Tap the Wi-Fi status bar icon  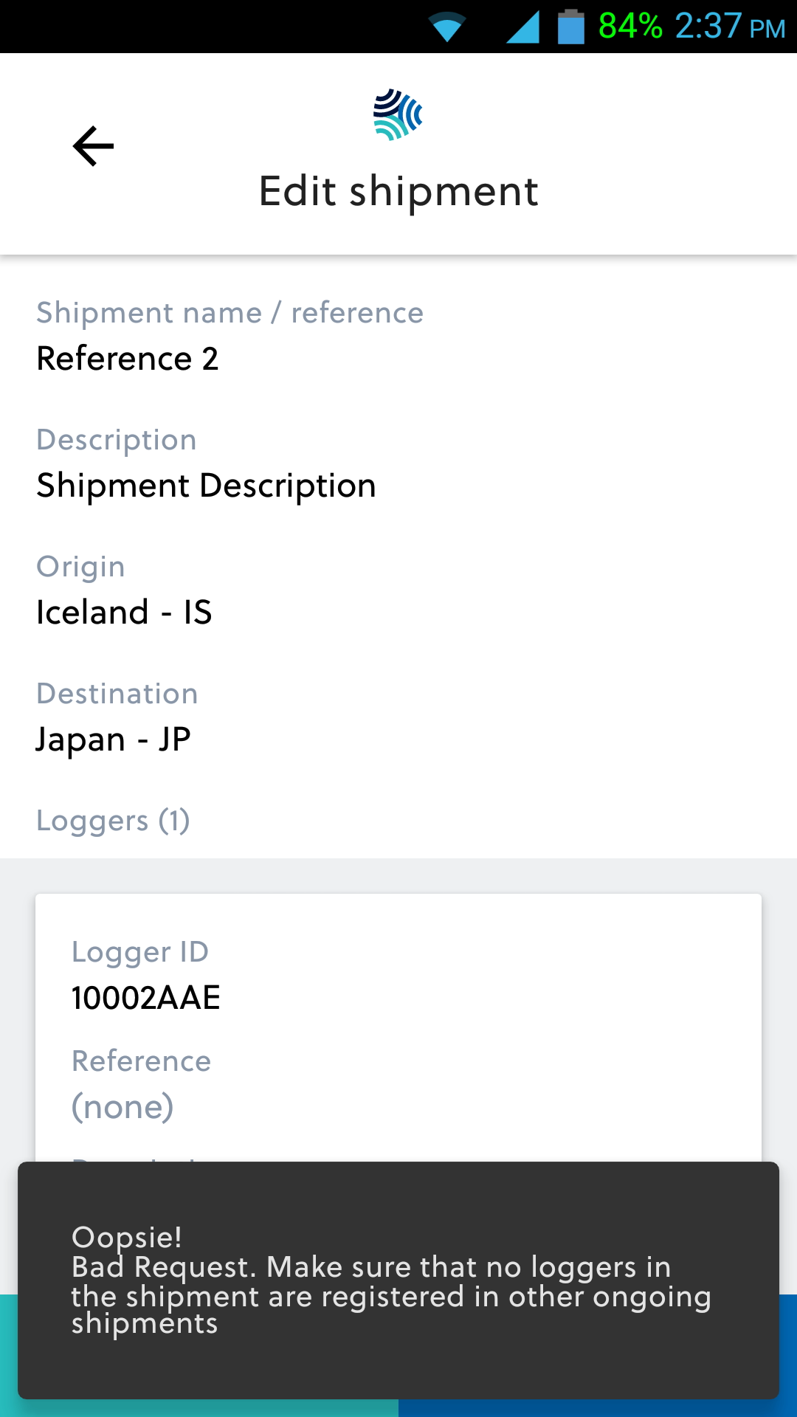click(x=446, y=28)
